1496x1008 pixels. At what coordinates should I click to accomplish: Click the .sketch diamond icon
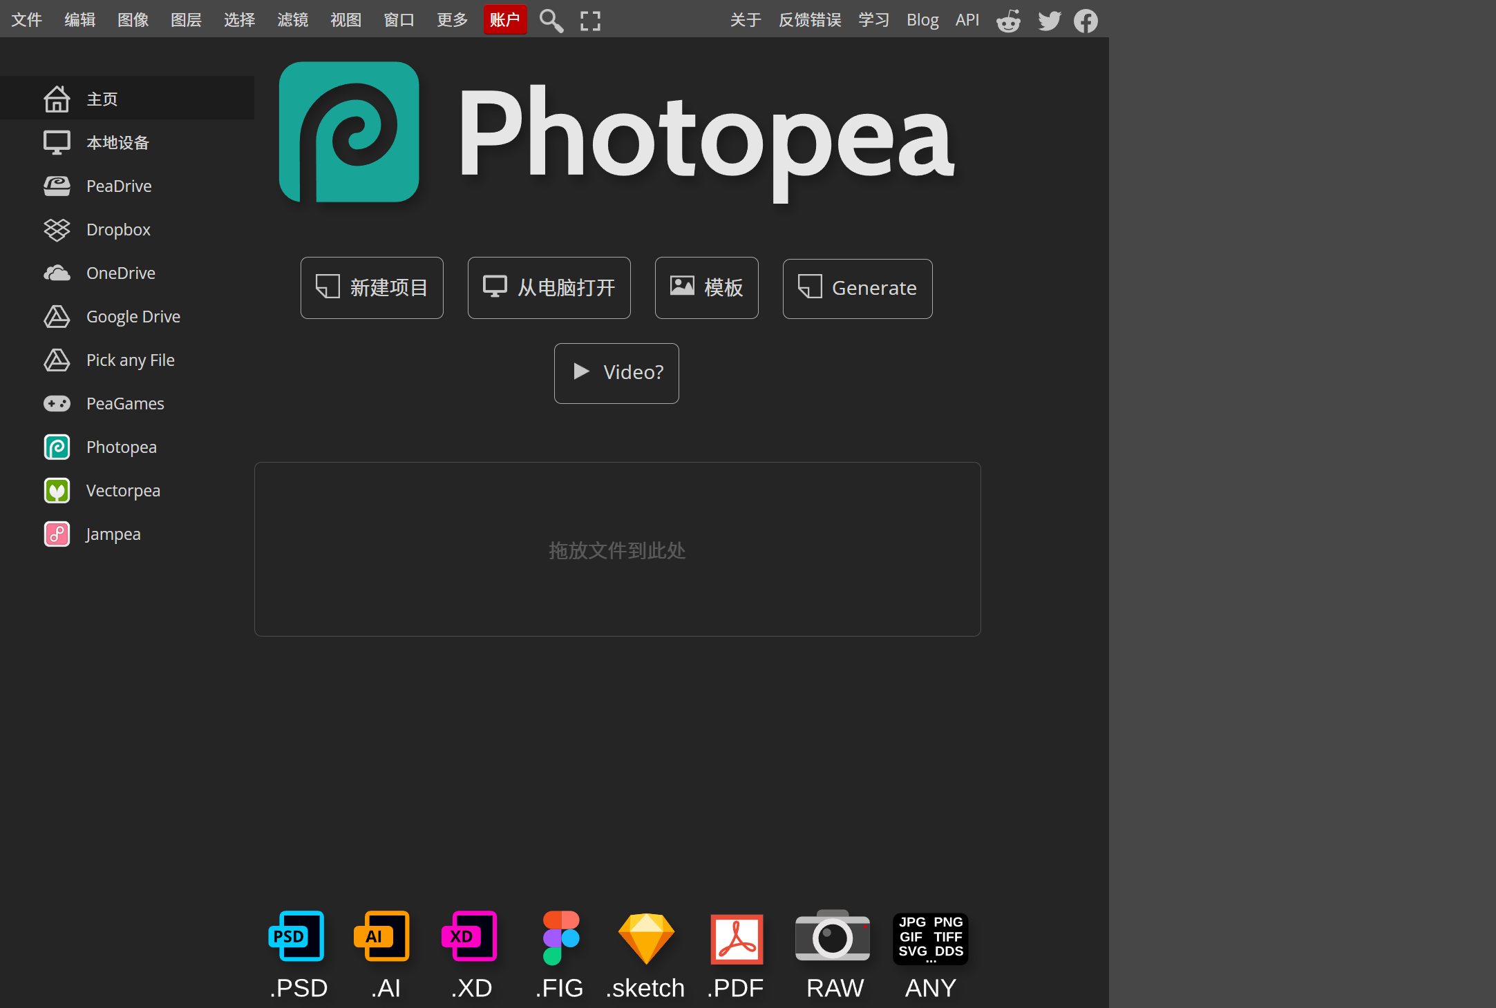tap(645, 938)
